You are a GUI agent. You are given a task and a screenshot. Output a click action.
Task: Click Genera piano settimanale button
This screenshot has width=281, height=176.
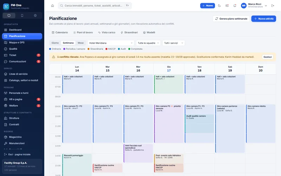point(231,19)
